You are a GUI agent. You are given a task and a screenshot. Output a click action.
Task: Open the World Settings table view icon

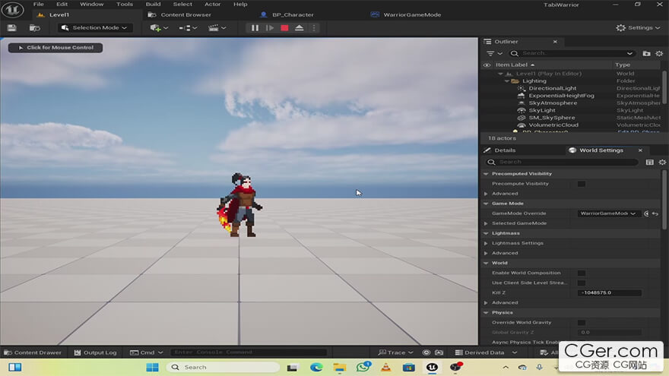(x=649, y=162)
